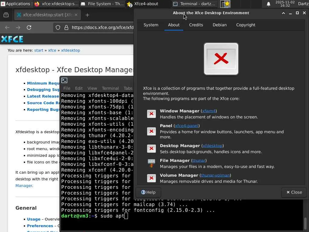Reload the Firefox page
309x232 pixels.
[29, 27]
